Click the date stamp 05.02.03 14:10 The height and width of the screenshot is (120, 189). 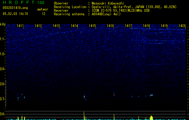click(15, 14)
